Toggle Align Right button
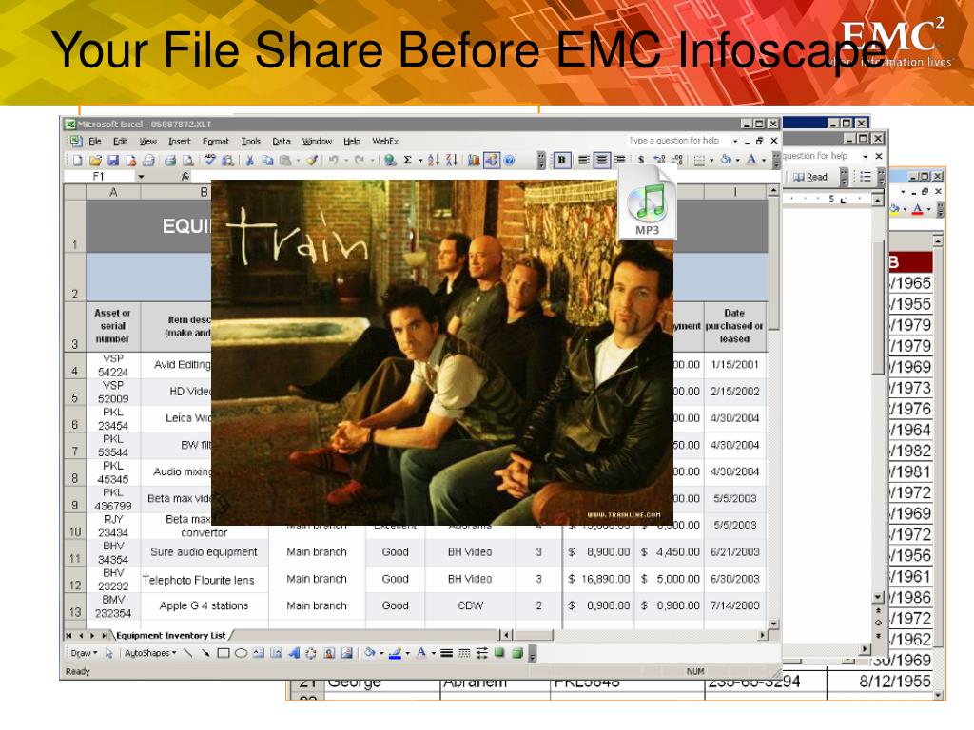 (x=619, y=160)
